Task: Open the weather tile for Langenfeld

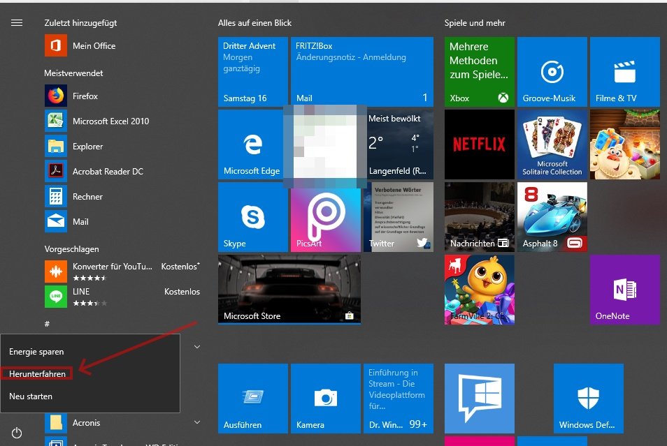Action: coord(400,144)
